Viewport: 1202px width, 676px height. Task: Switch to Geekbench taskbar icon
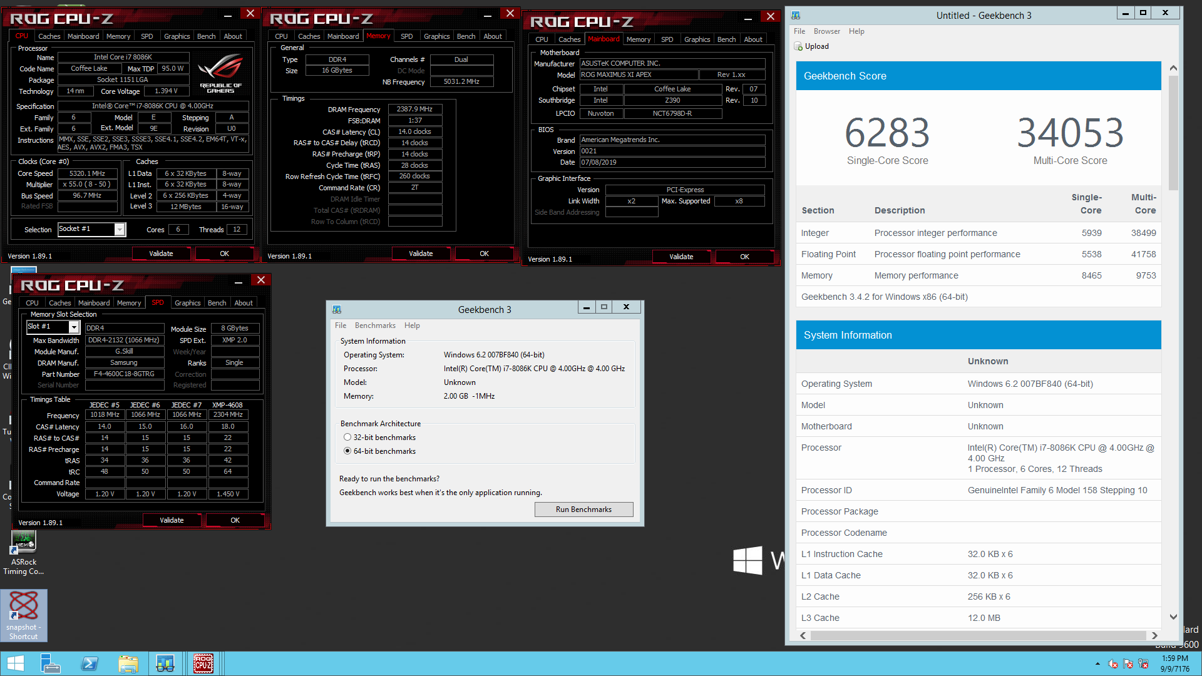(165, 663)
